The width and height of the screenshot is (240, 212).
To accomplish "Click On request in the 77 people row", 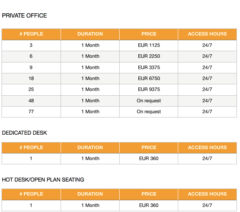I will pos(149,112).
